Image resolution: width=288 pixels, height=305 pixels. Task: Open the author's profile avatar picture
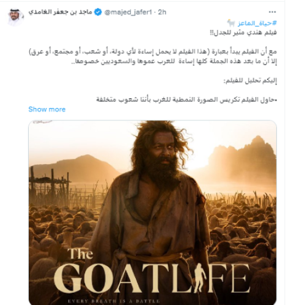[x=16, y=17]
